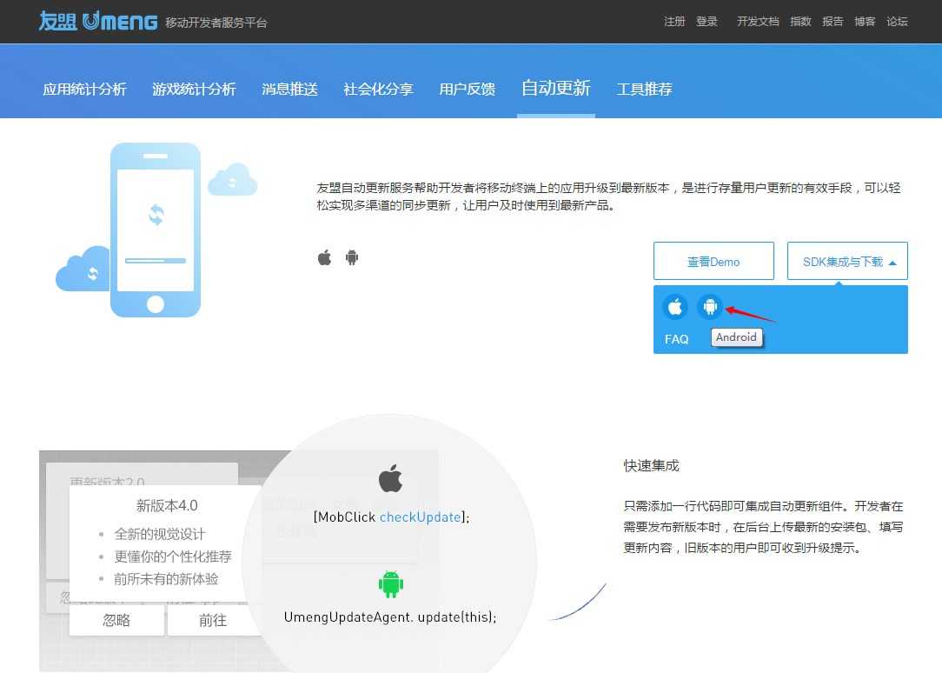942x673 pixels.
Task: Open 博客 link in top bar
Action: [x=865, y=22]
